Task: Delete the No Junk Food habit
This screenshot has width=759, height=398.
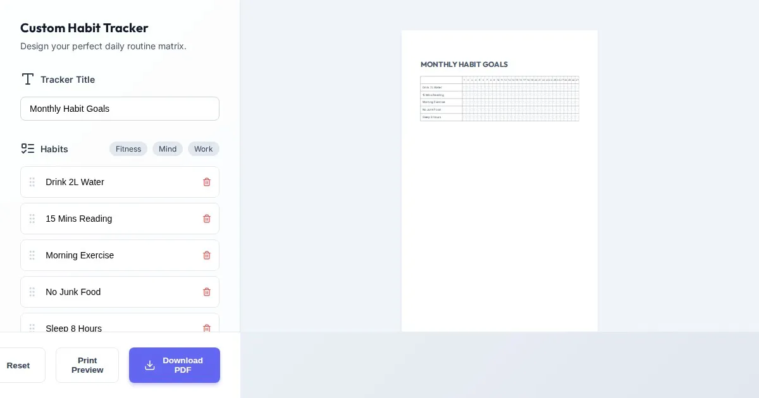Action: pyautogui.click(x=207, y=292)
